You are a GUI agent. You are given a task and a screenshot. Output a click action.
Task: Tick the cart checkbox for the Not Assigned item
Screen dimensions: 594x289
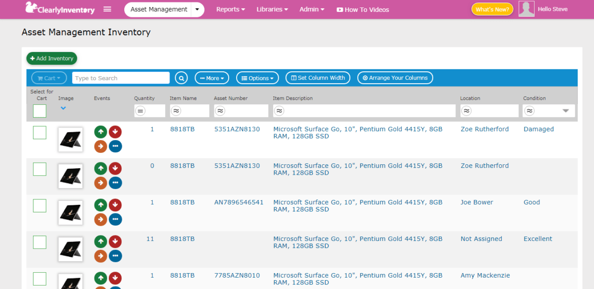pyautogui.click(x=39, y=242)
